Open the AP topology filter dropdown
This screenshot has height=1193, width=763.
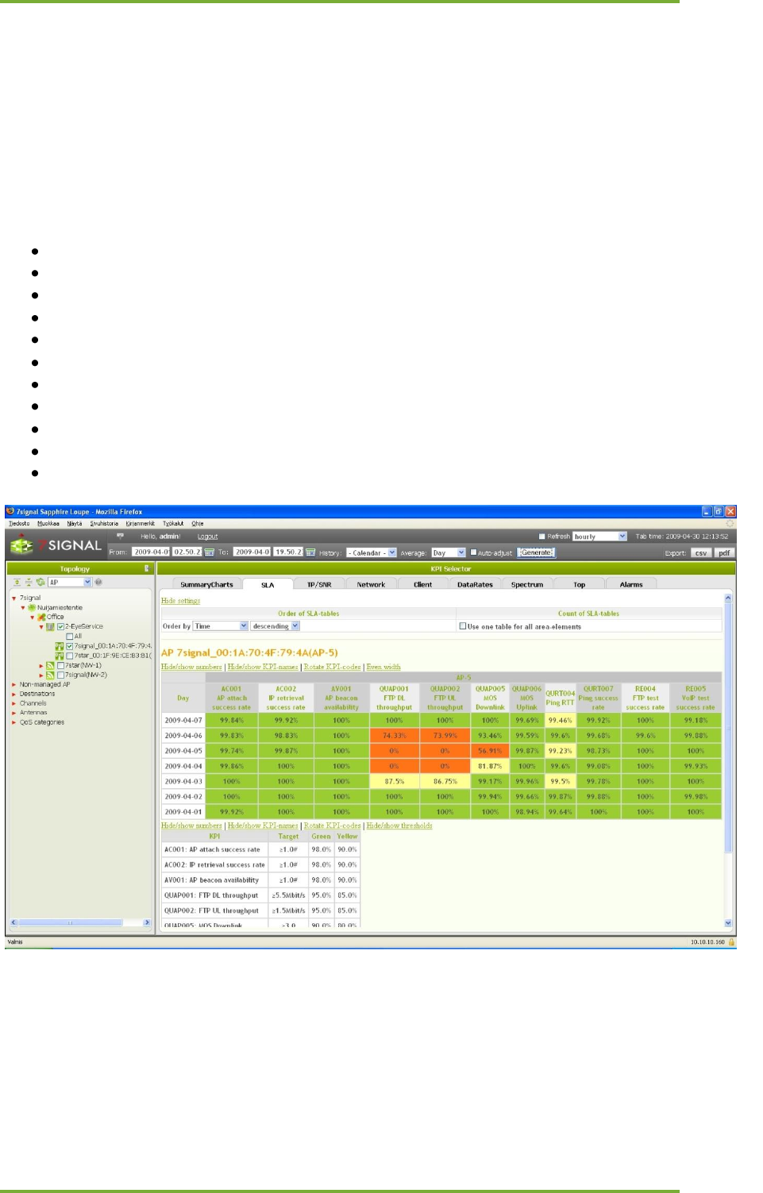tap(71, 582)
